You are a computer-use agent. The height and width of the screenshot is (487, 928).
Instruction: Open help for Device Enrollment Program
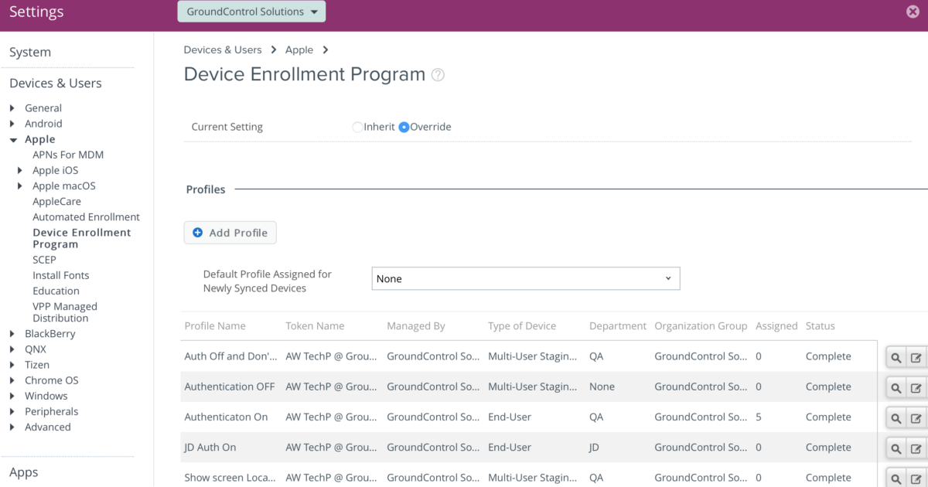click(438, 74)
